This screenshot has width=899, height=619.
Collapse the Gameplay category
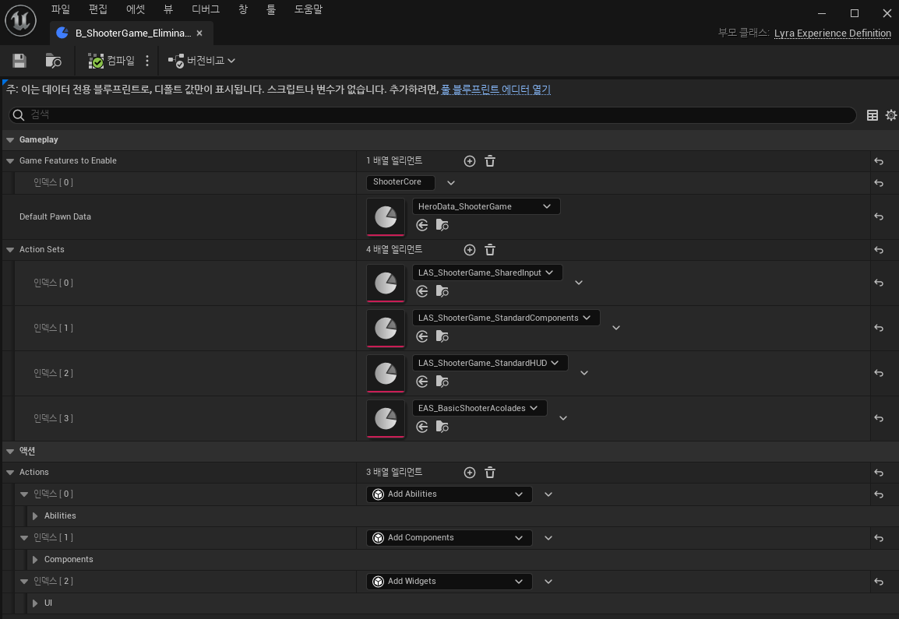[10, 140]
